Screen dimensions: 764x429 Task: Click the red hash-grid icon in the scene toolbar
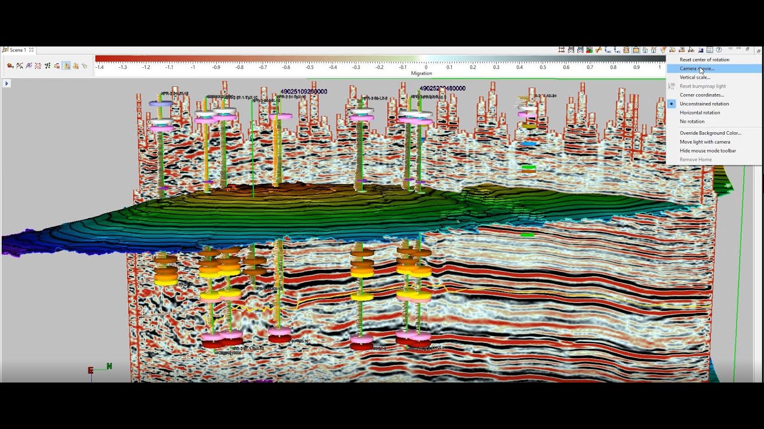click(x=562, y=50)
